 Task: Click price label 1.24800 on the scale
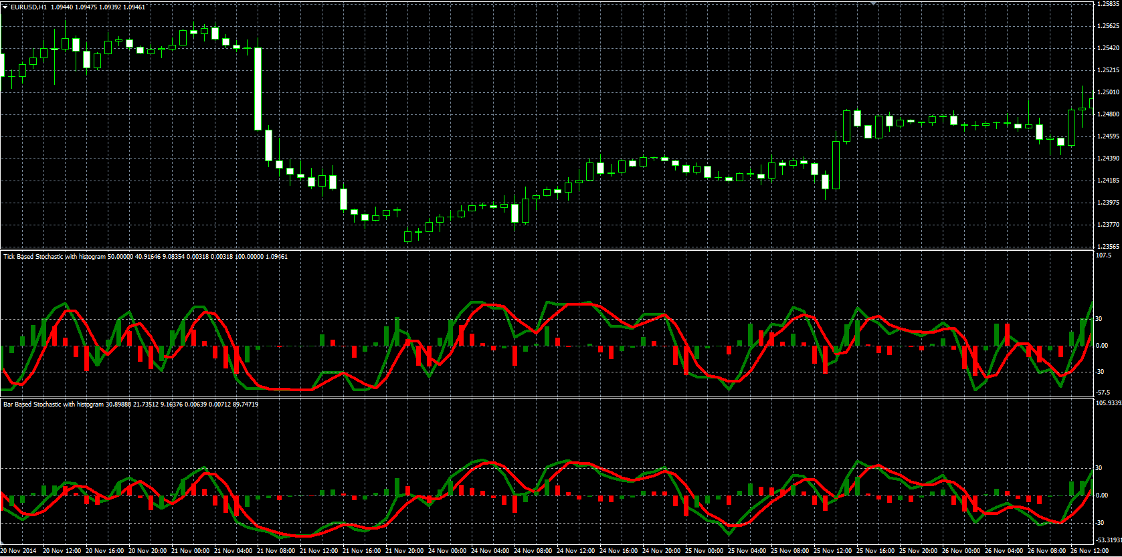(1108, 114)
